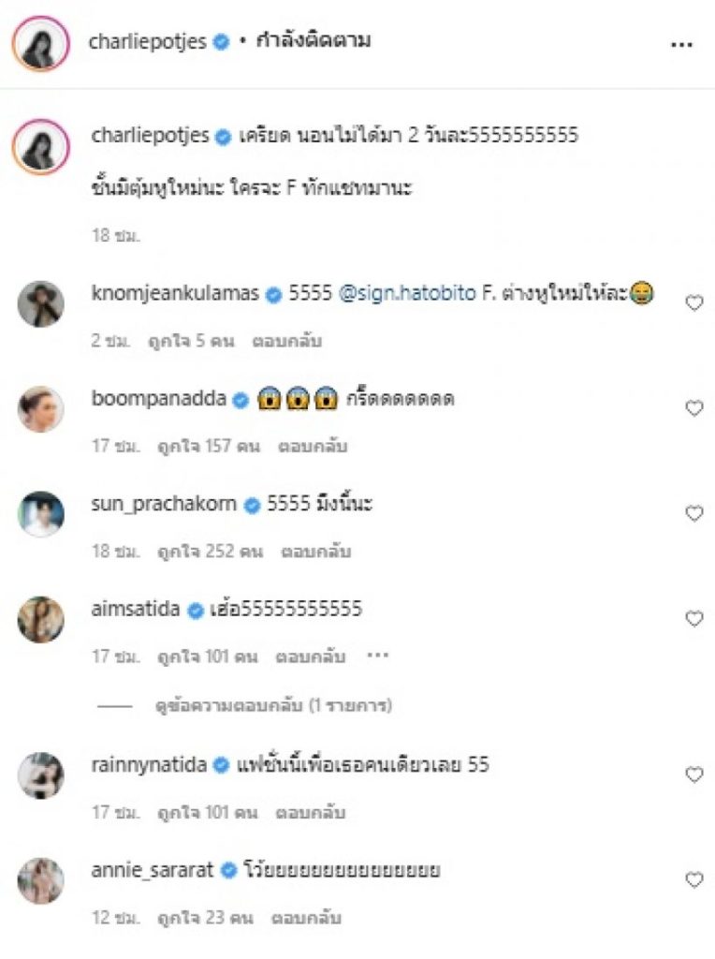The width and height of the screenshot is (715, 959).
Task: Tap the heart on sun_prachakorn's comment
Action: coord(694,513)
